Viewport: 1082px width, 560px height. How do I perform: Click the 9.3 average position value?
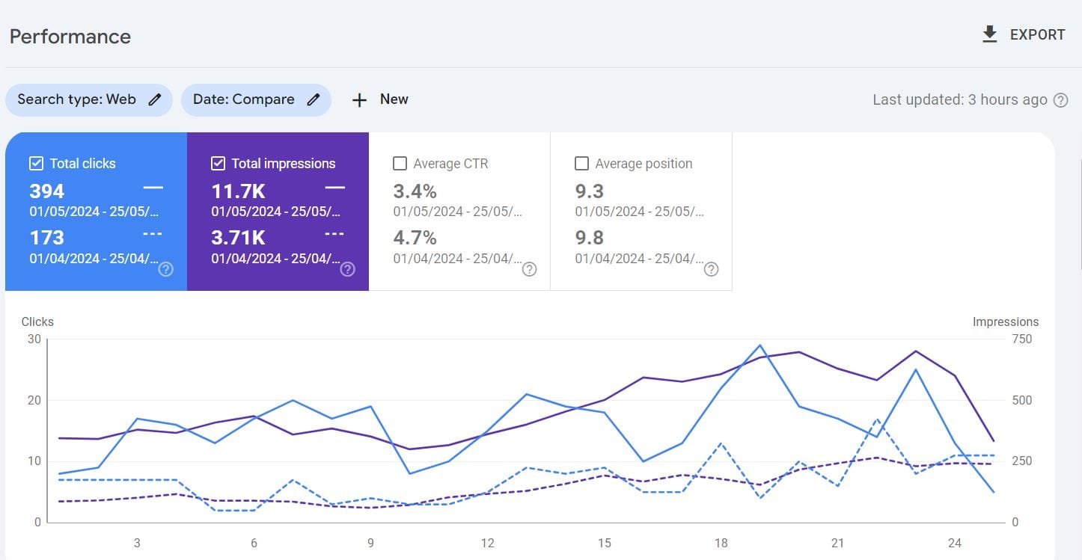589,191
